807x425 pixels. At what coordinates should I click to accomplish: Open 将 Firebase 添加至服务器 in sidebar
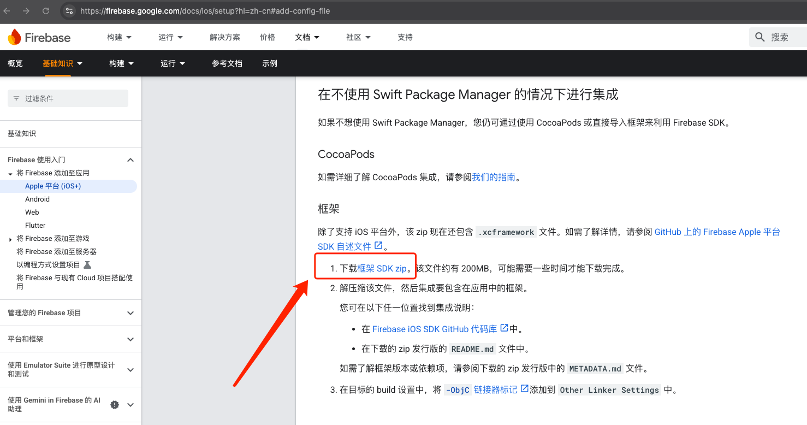pos(56,252)
